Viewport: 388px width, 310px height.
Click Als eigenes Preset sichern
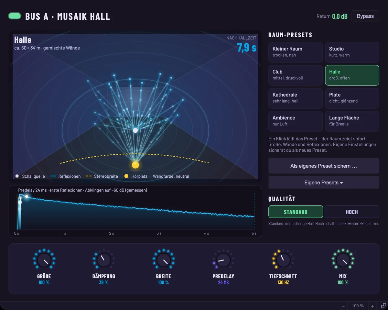click(x=324, y=166)
